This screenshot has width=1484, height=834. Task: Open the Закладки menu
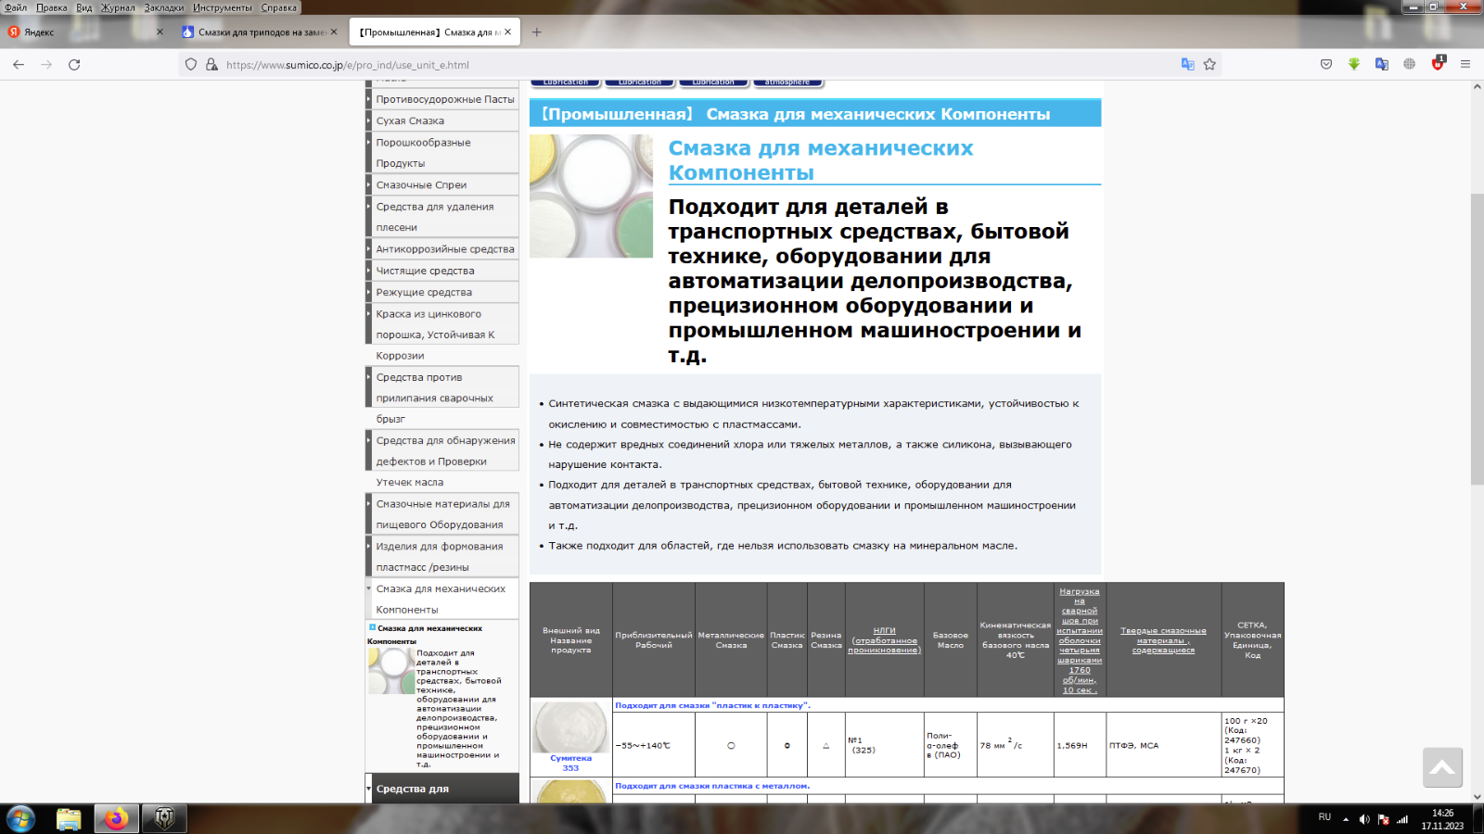pyautogui.click(x=164, y=7)
